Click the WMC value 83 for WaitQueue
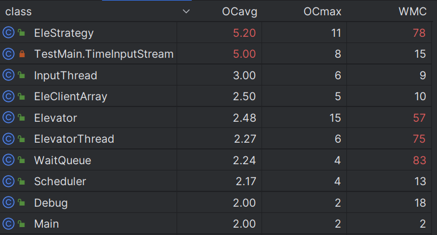The image size is (437, 235). point(419,160)
